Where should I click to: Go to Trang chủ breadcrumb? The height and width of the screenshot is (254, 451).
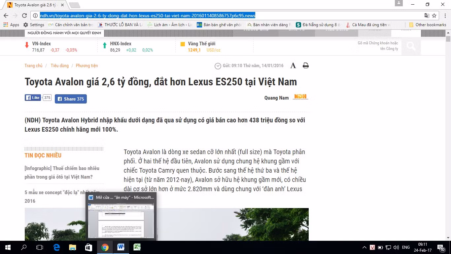[x=33, y=65]
